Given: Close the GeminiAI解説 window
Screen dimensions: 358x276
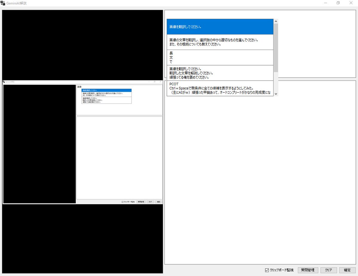Looking at the screenshot, I should (x=351, y=3).
